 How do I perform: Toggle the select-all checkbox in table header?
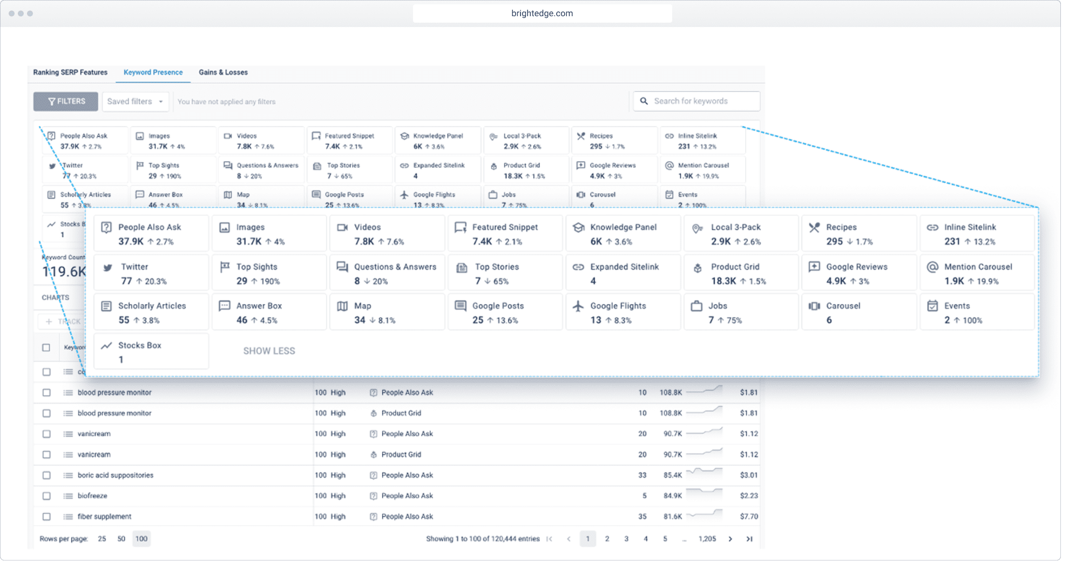pos(46,347)
